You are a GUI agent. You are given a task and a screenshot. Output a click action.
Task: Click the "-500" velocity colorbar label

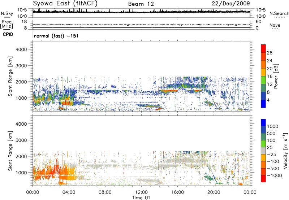(x=273, y=169)
